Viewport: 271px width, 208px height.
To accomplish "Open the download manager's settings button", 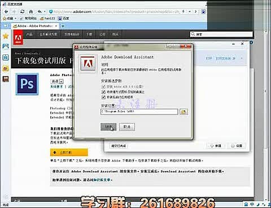I will [237, 146].
